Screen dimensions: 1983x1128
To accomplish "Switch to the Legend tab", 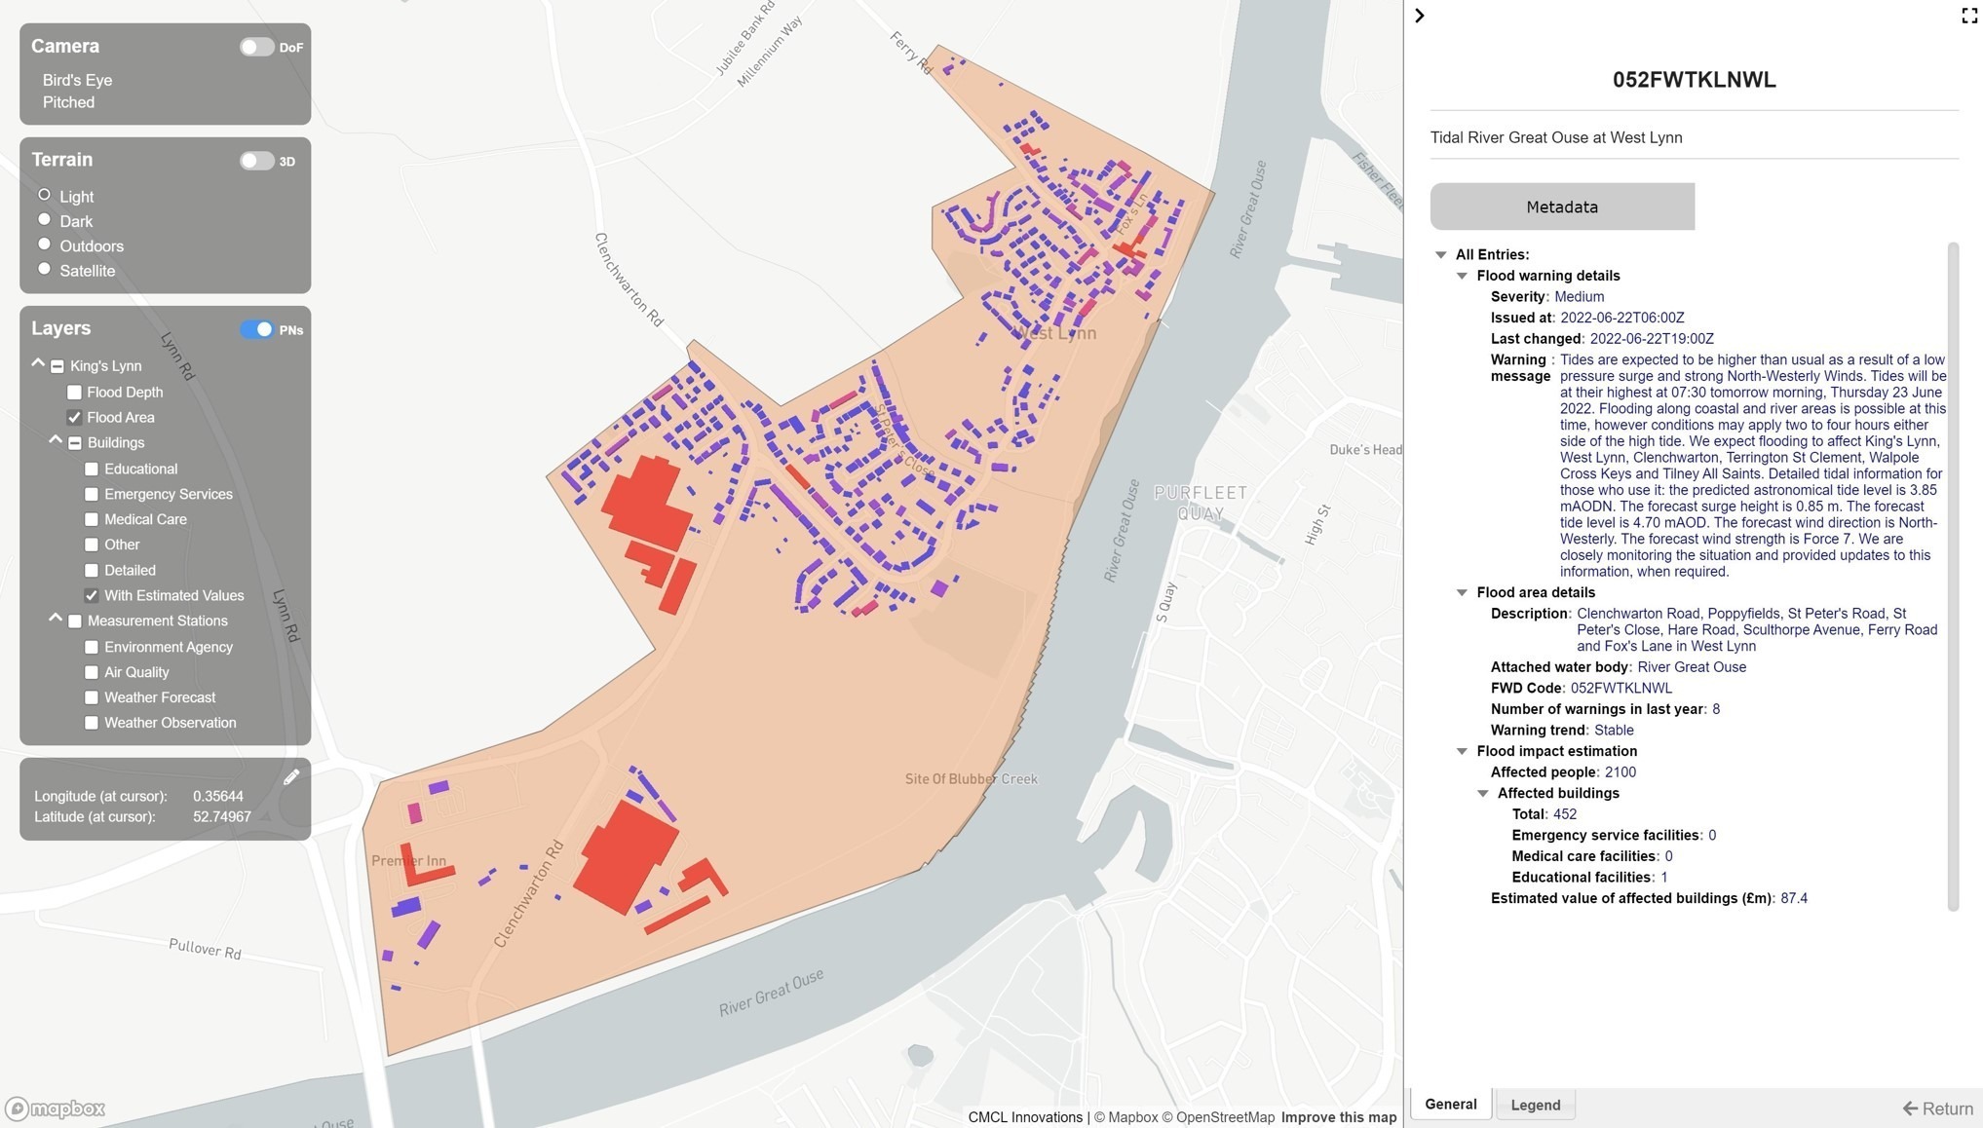I will coord(1536,1106).
